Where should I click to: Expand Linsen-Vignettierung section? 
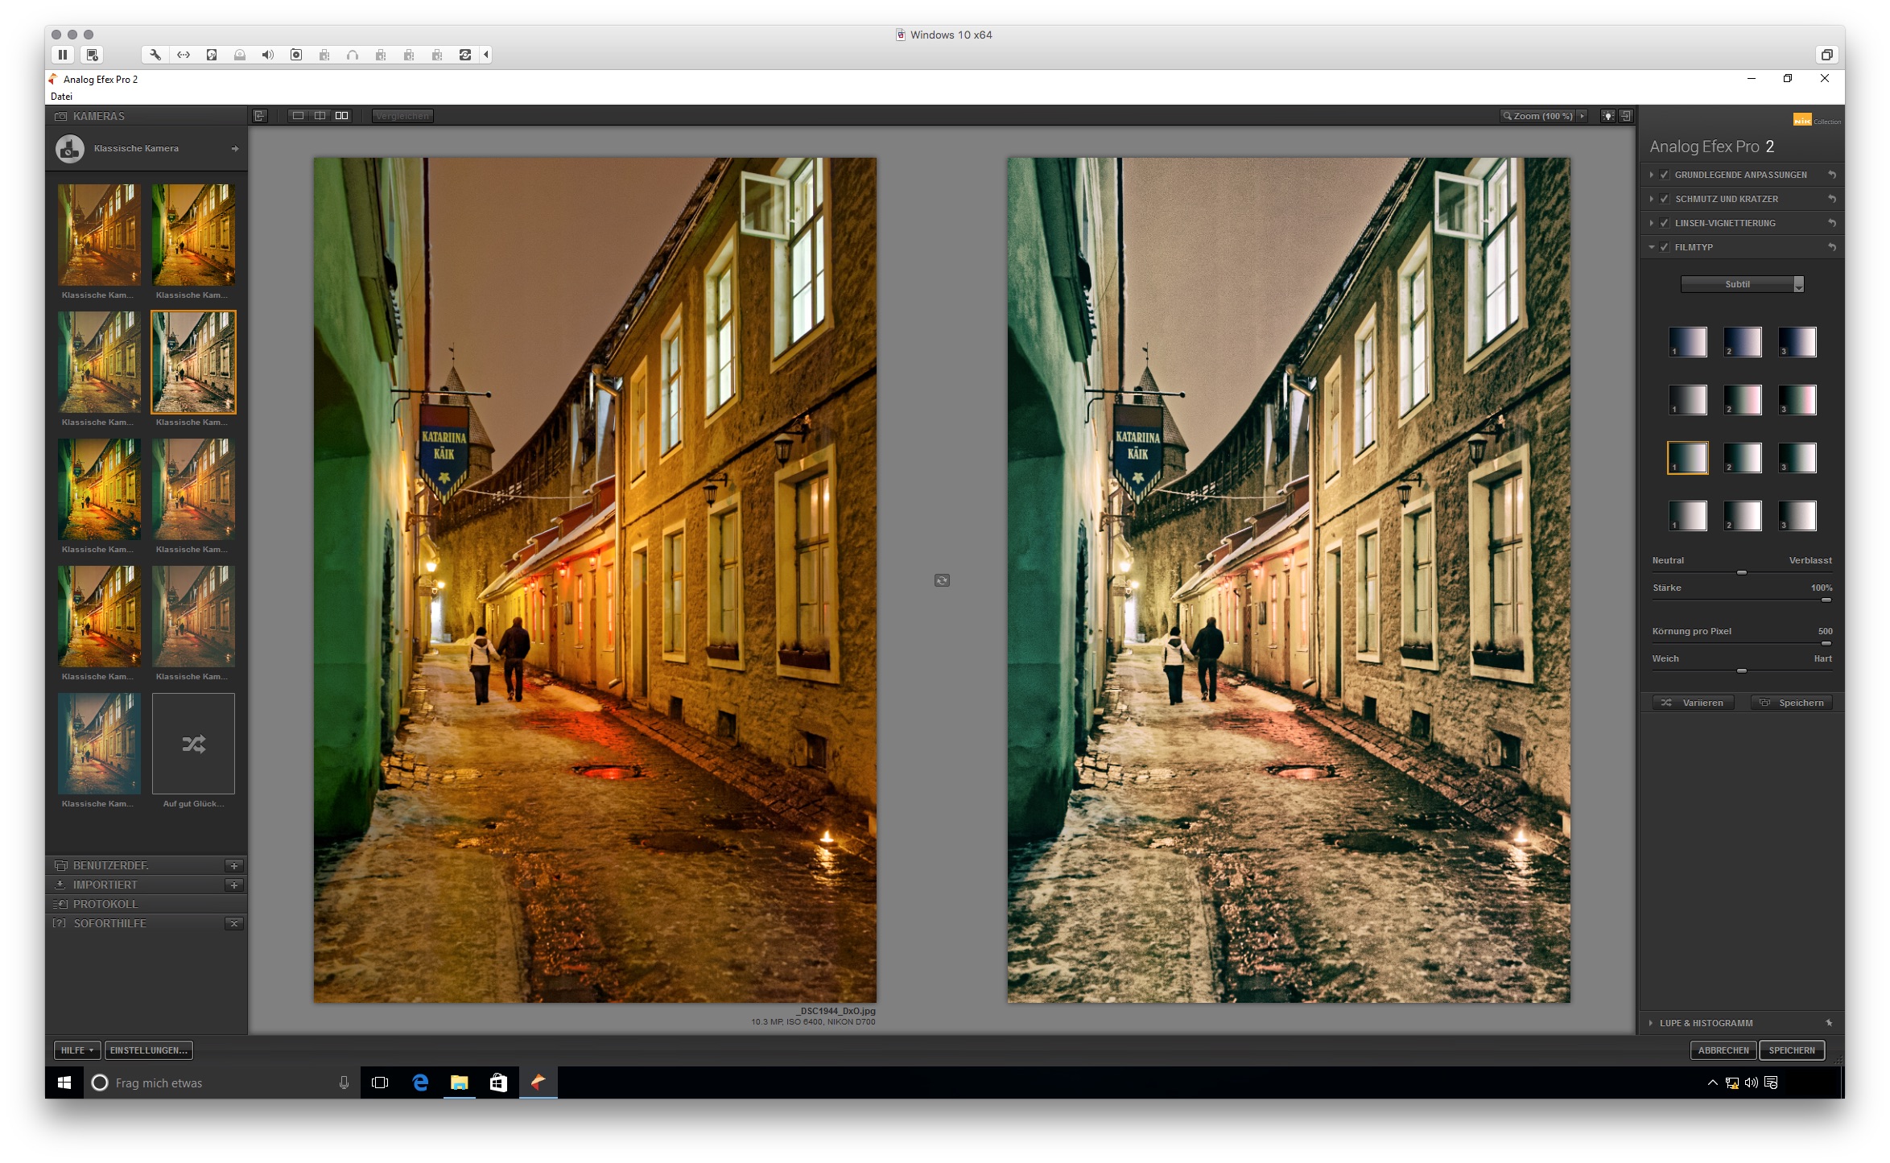1651,223
